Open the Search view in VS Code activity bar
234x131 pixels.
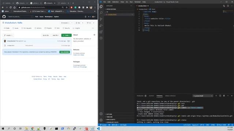click(101, 13)
